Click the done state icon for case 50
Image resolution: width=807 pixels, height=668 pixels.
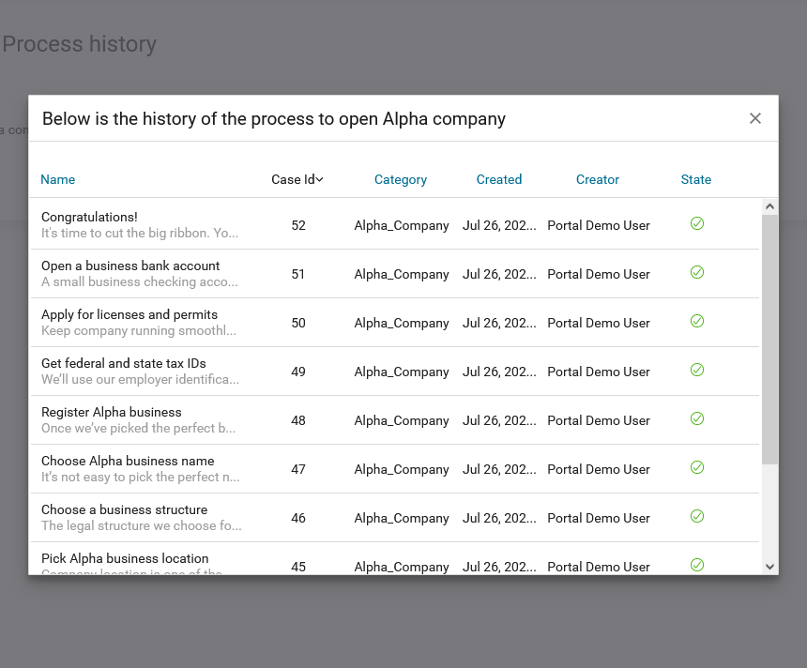697,321
